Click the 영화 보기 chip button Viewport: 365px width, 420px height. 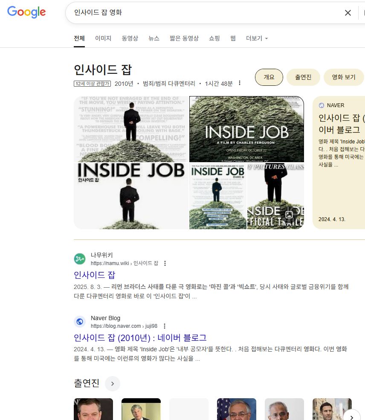tap(344, 77)
